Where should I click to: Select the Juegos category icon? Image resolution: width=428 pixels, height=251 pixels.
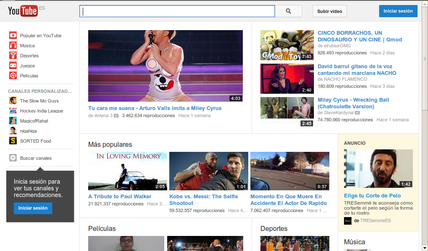14,66
